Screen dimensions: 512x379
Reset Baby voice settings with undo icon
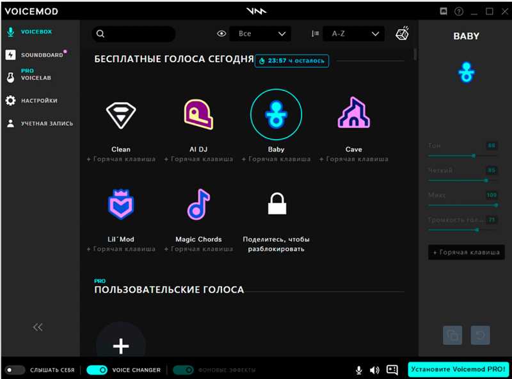480,335
